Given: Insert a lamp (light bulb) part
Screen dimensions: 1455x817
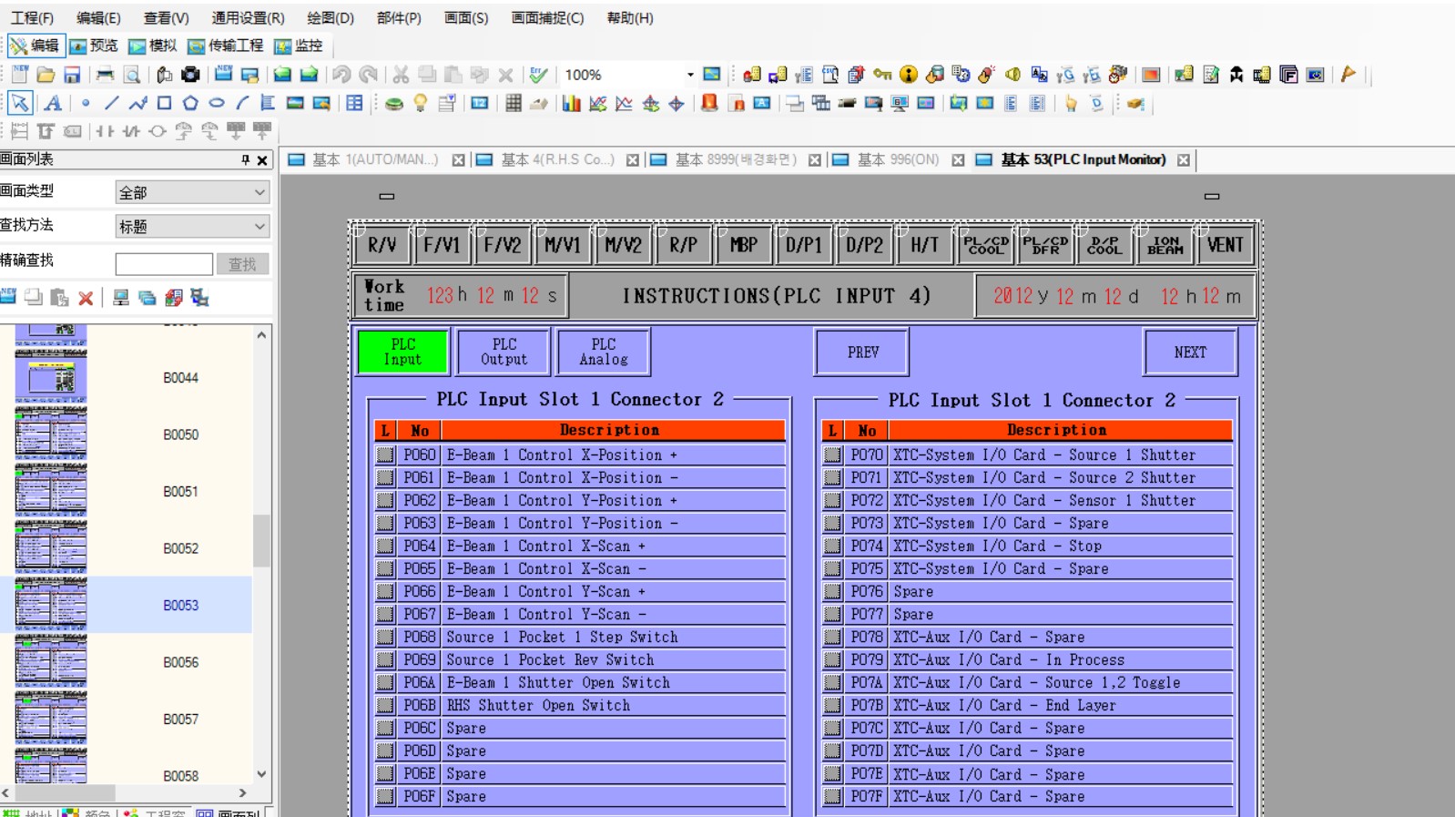Looking at the screenshot, I should [420, 104].
